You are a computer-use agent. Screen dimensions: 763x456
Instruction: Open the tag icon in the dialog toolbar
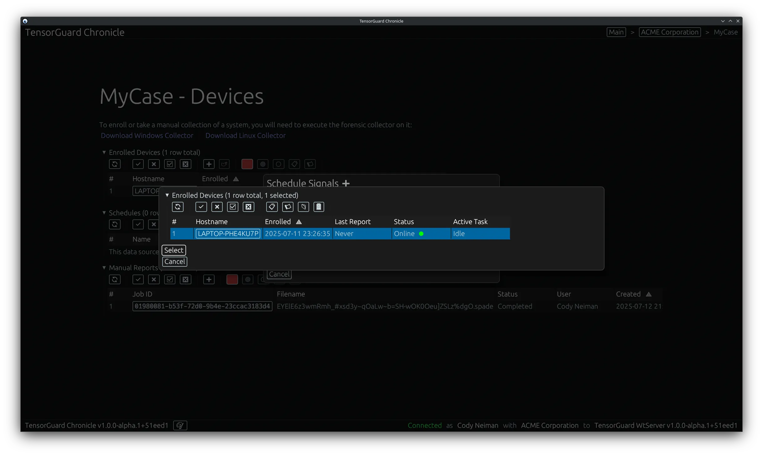[x=272, y=207]
